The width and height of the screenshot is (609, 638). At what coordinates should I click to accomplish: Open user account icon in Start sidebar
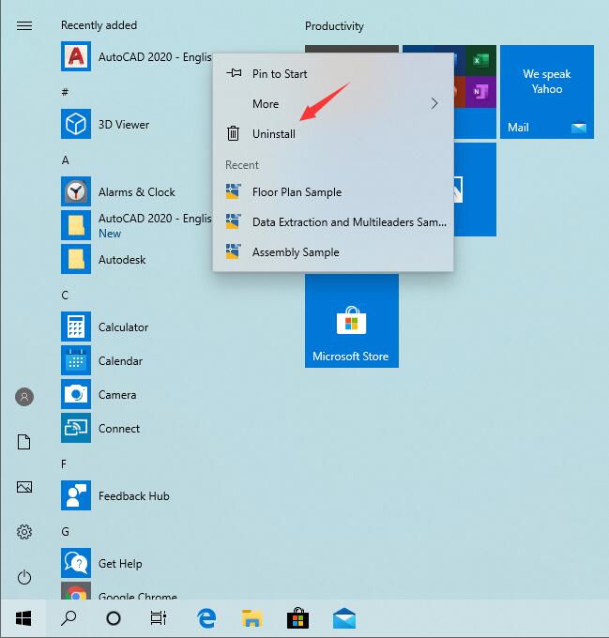tap(24, 397)
